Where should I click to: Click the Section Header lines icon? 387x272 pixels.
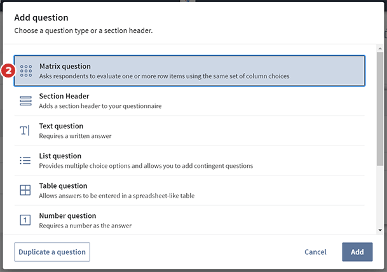(x=25, y=100)
